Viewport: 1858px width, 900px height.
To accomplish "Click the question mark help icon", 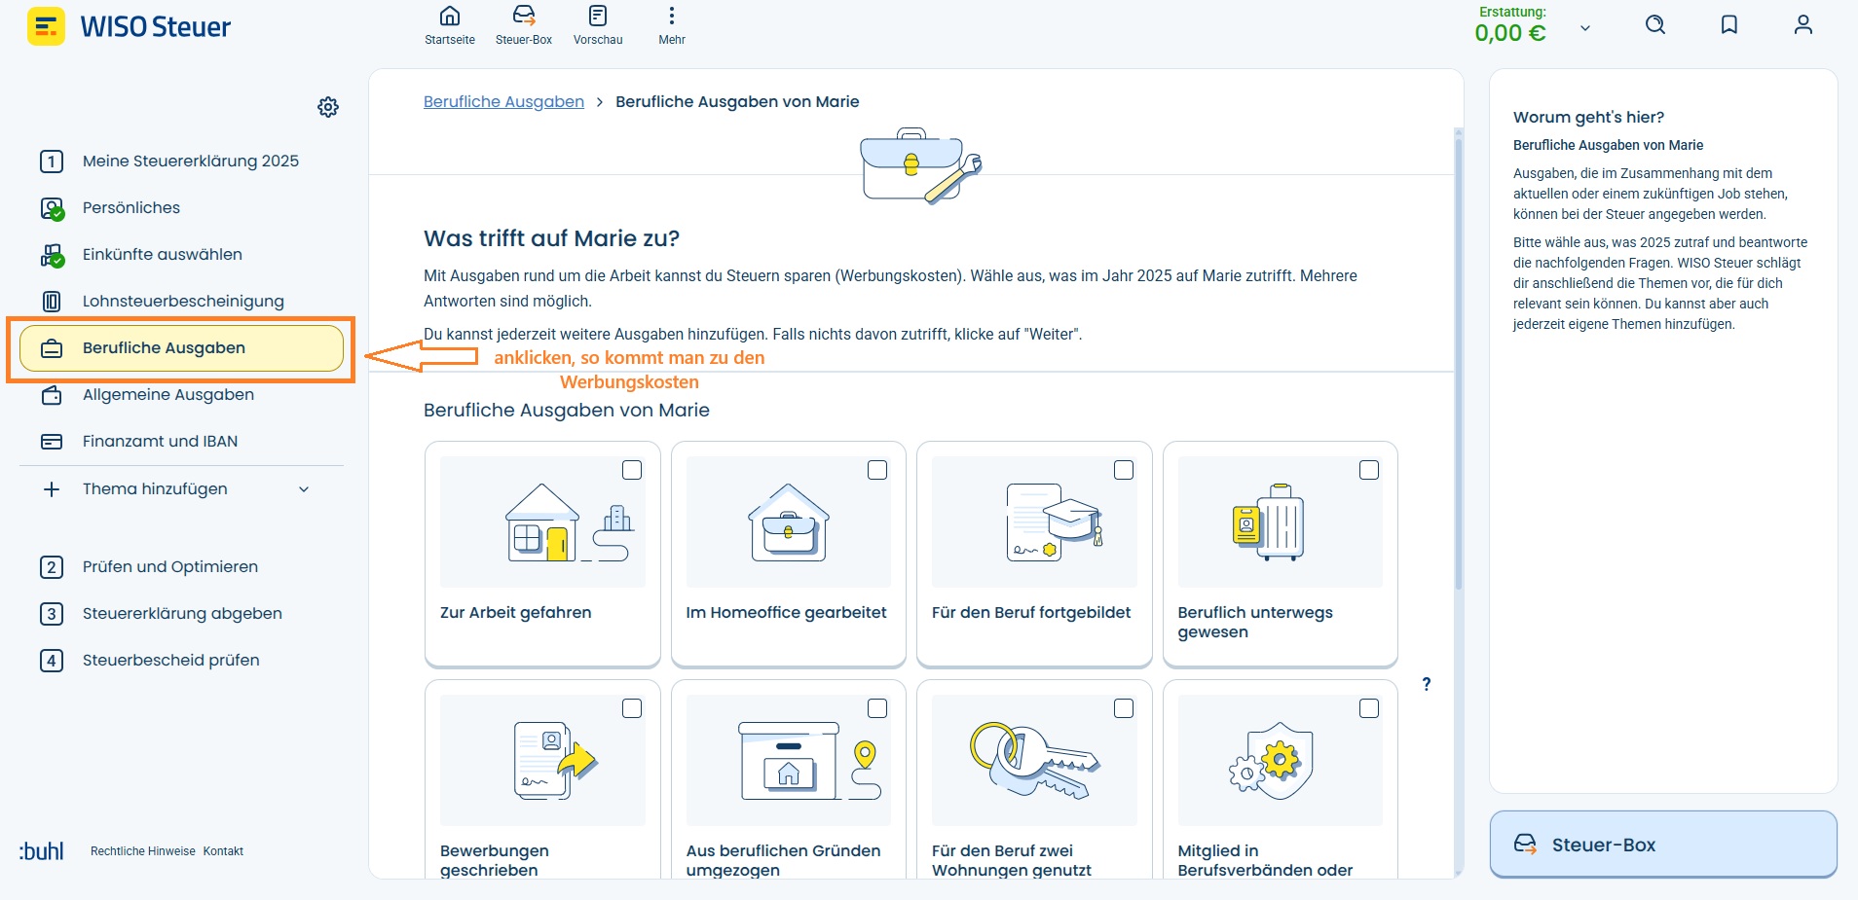I will coord(1427,684).
